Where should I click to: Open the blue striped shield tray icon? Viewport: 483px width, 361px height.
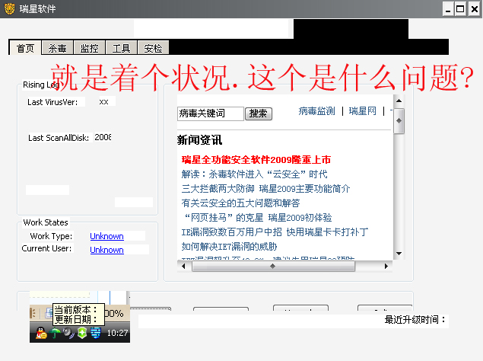[96, 333]
